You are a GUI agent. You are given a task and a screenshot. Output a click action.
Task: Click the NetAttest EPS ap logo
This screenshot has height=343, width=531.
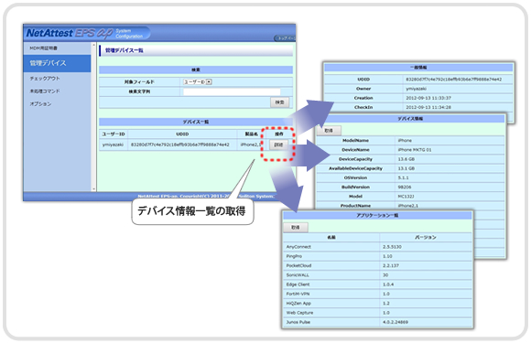click(x=70, y=33)
